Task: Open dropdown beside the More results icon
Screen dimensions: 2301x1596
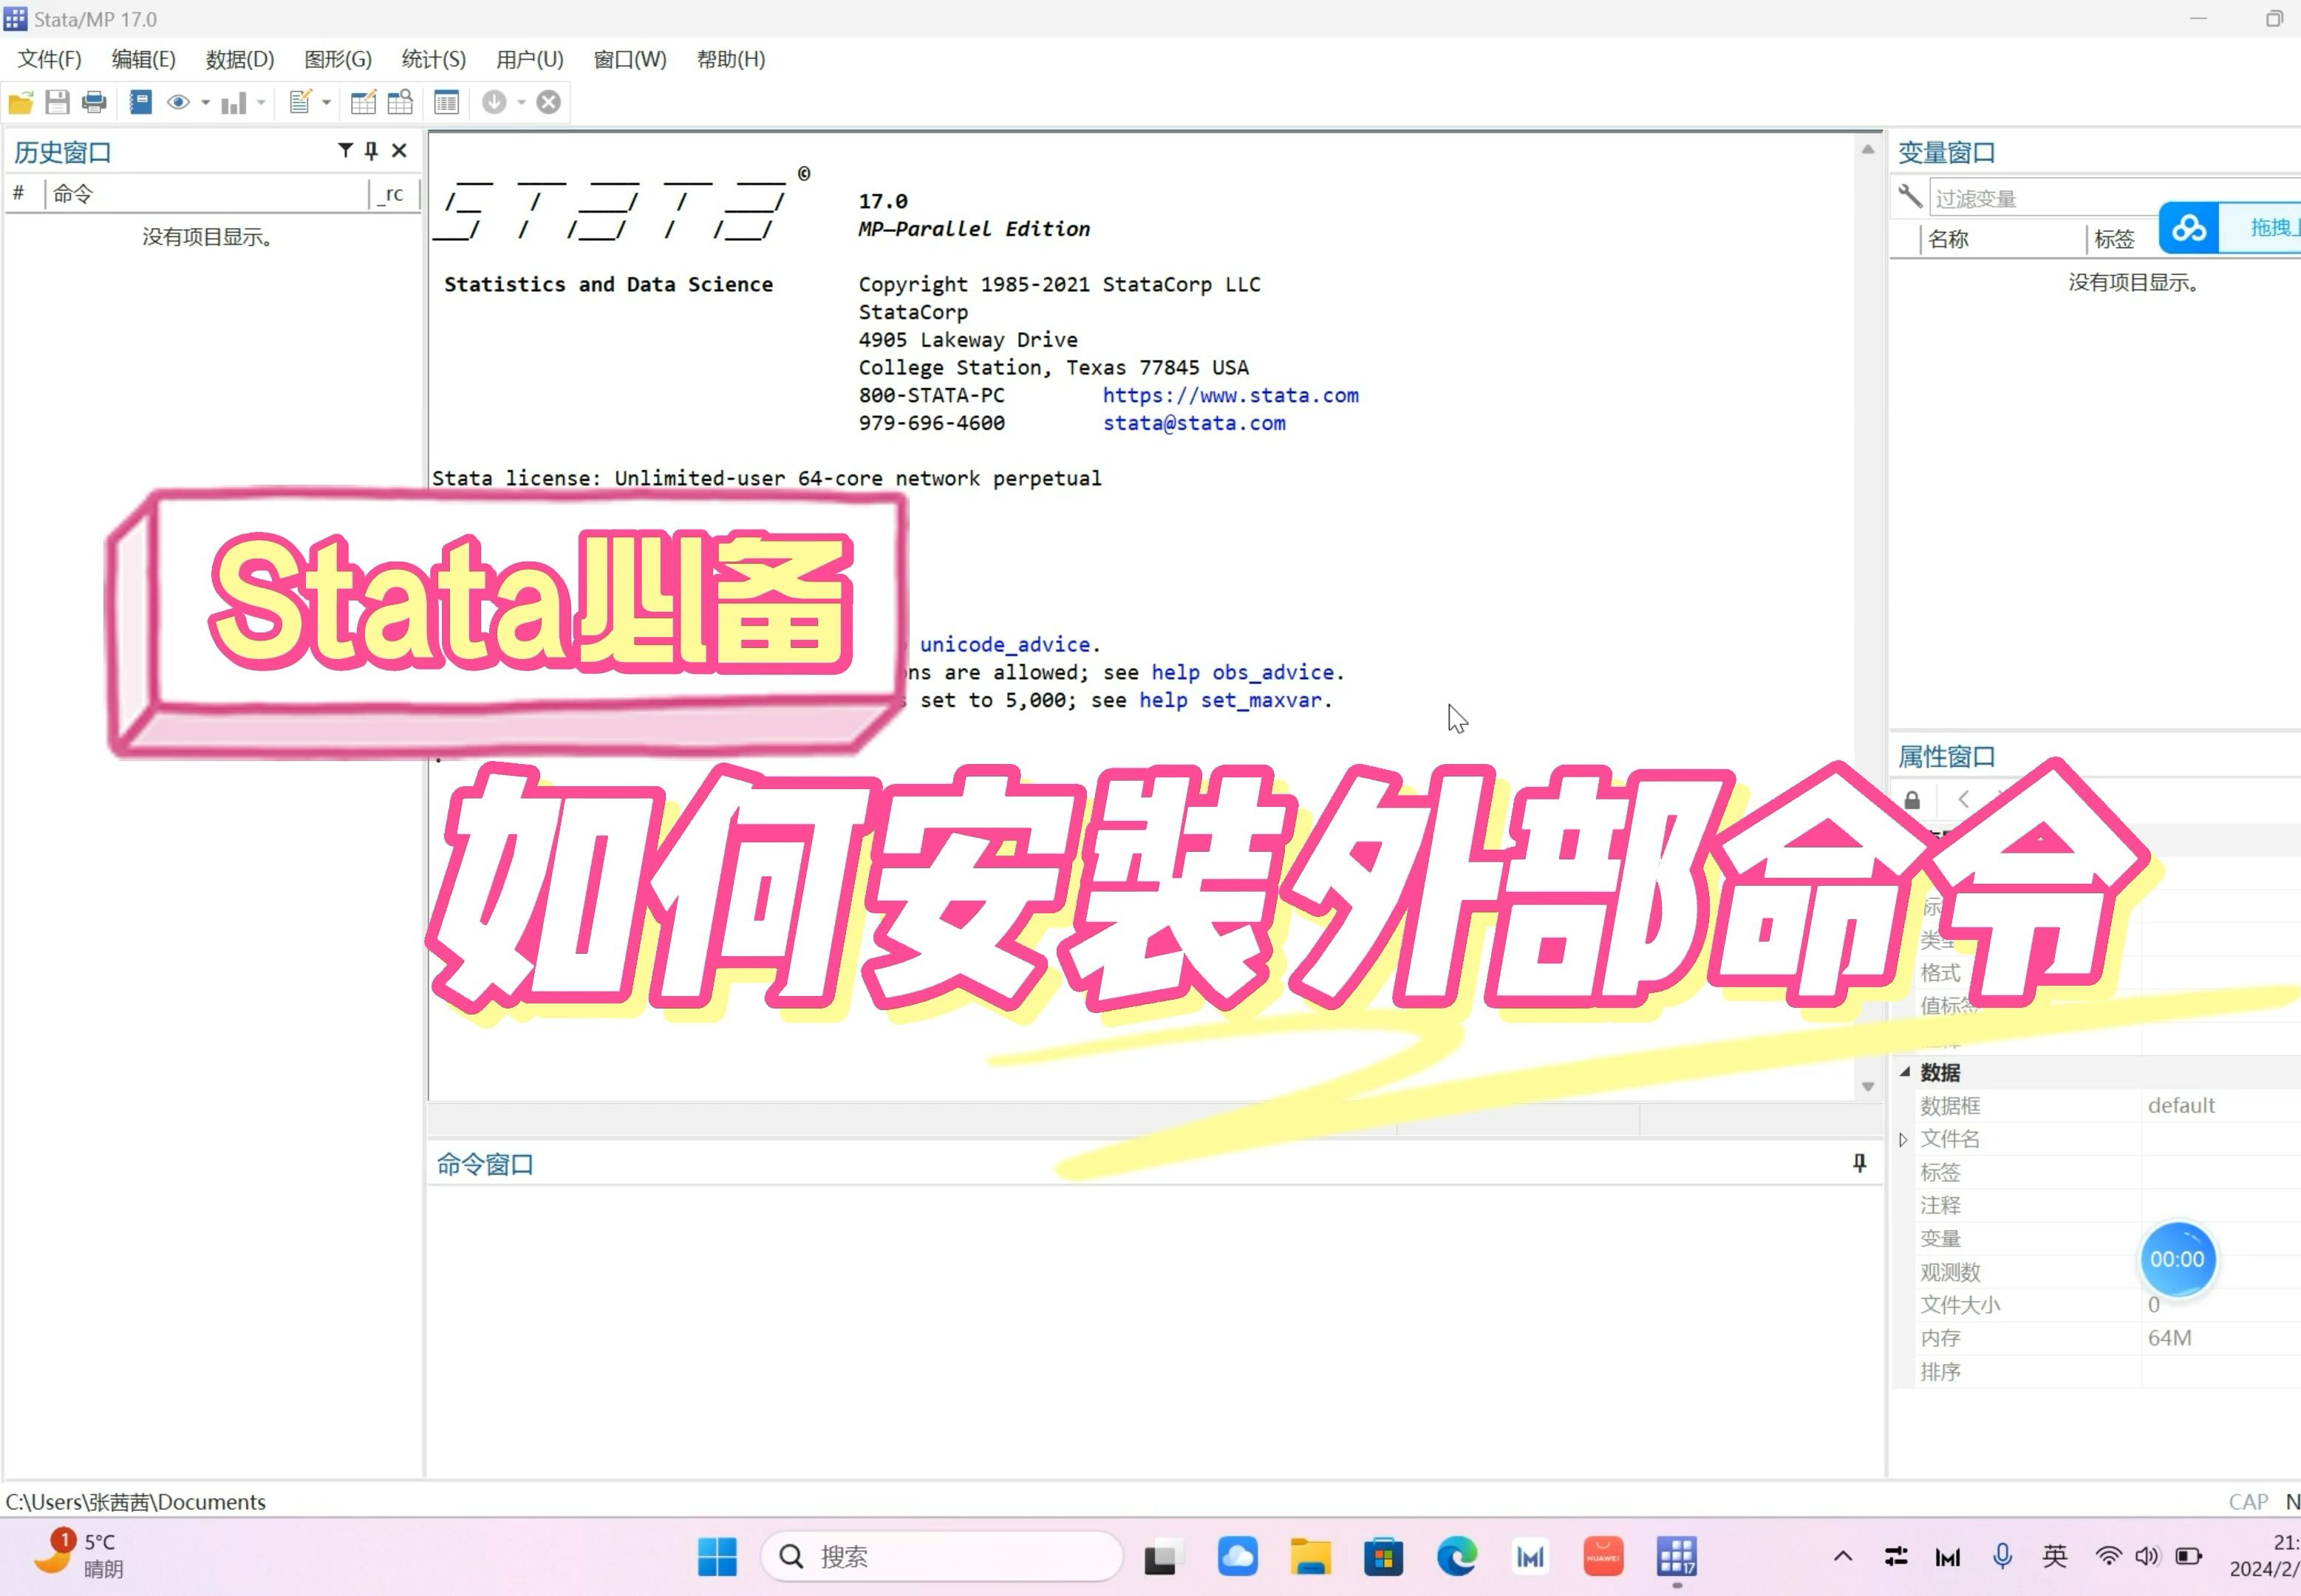Action: 521,102
